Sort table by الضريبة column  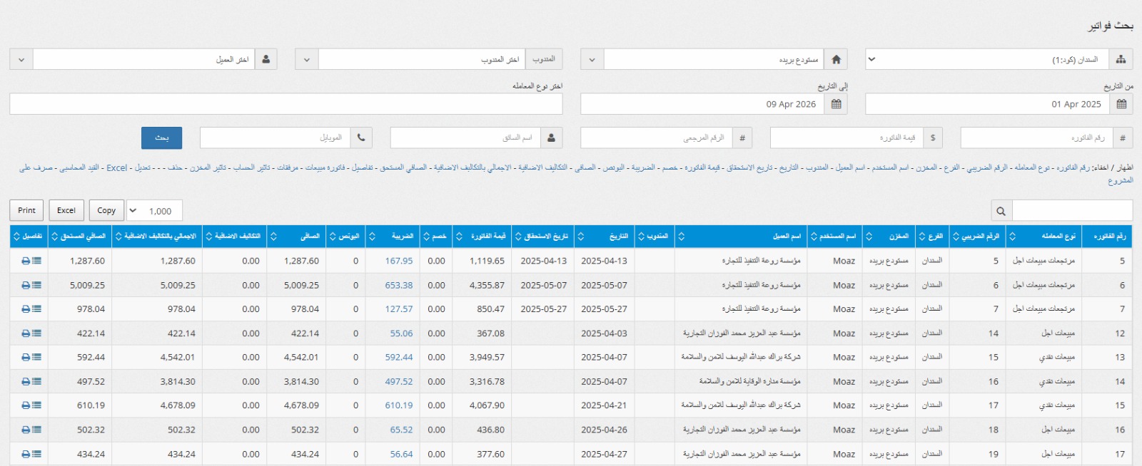393,237
